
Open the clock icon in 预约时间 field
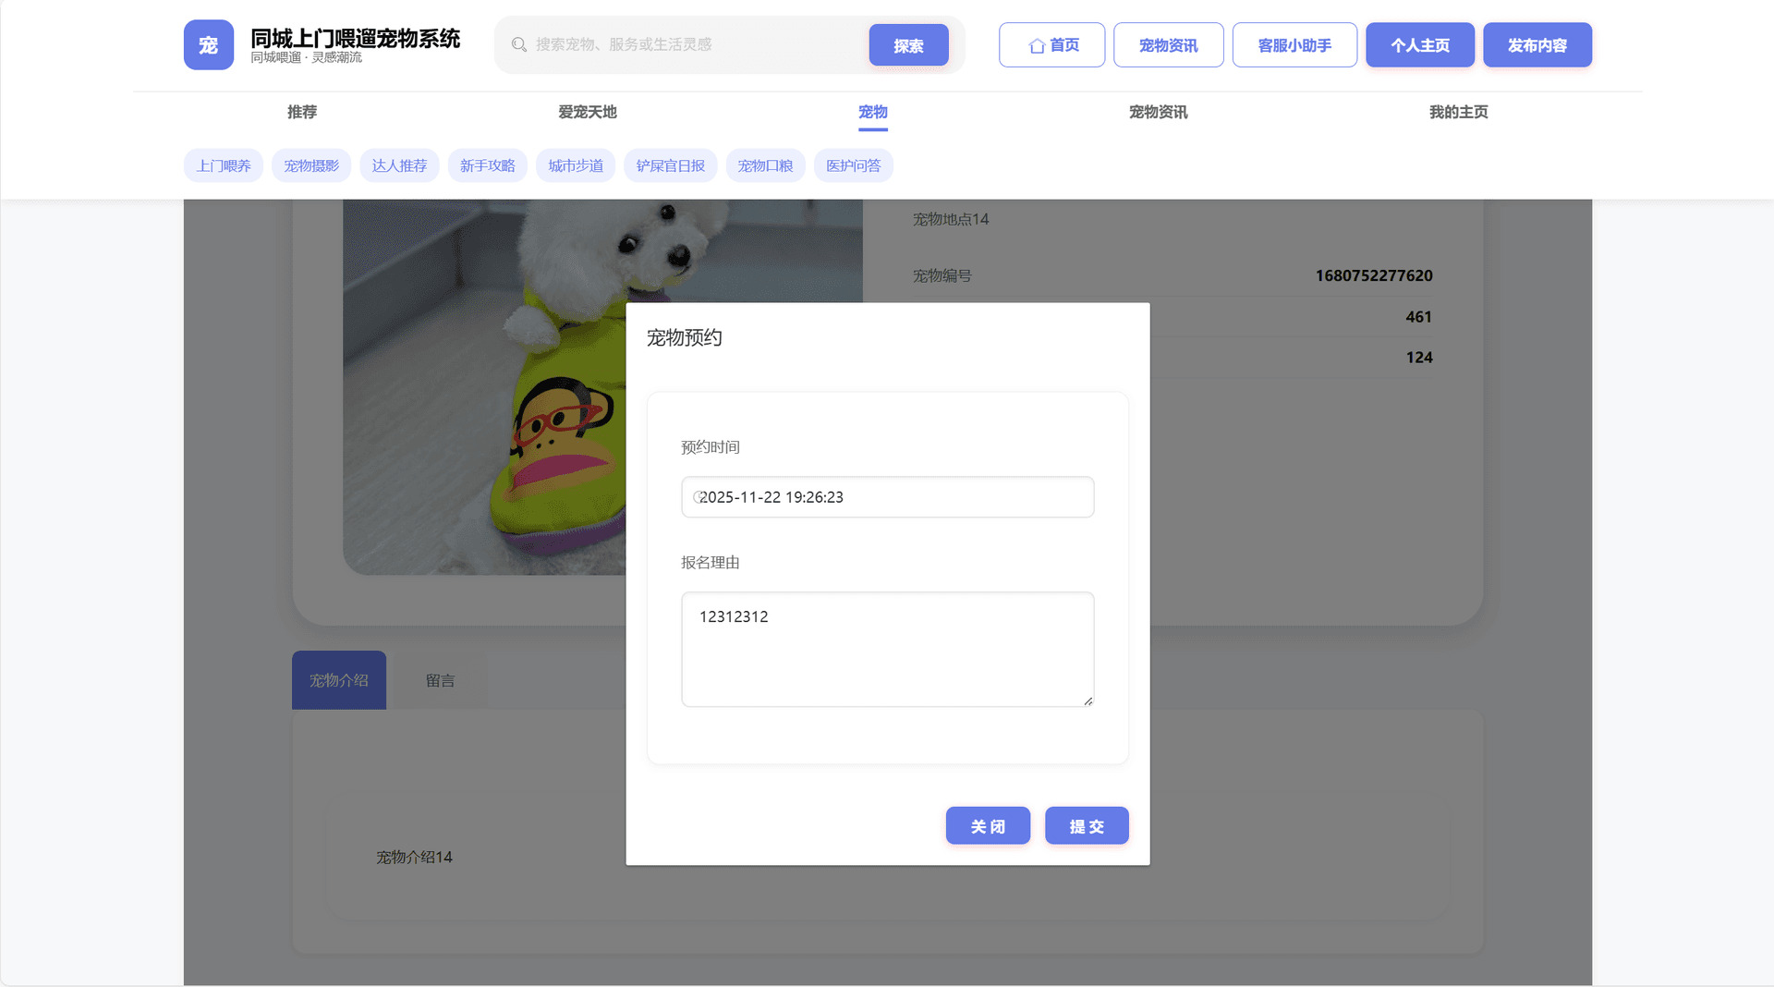pos(699,496)
